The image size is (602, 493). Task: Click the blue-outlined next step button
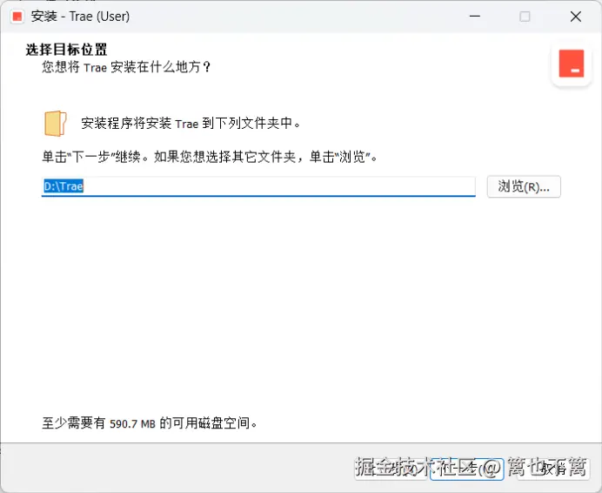coord(466,469)
